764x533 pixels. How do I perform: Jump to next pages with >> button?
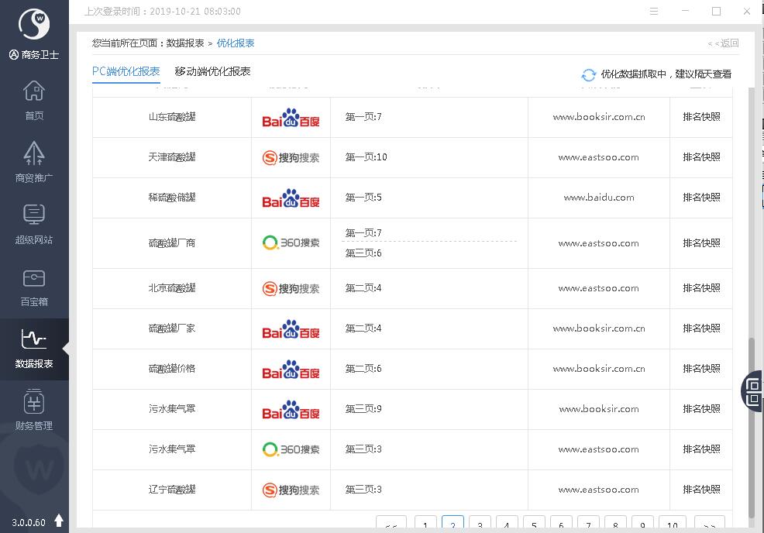point(709,524)
